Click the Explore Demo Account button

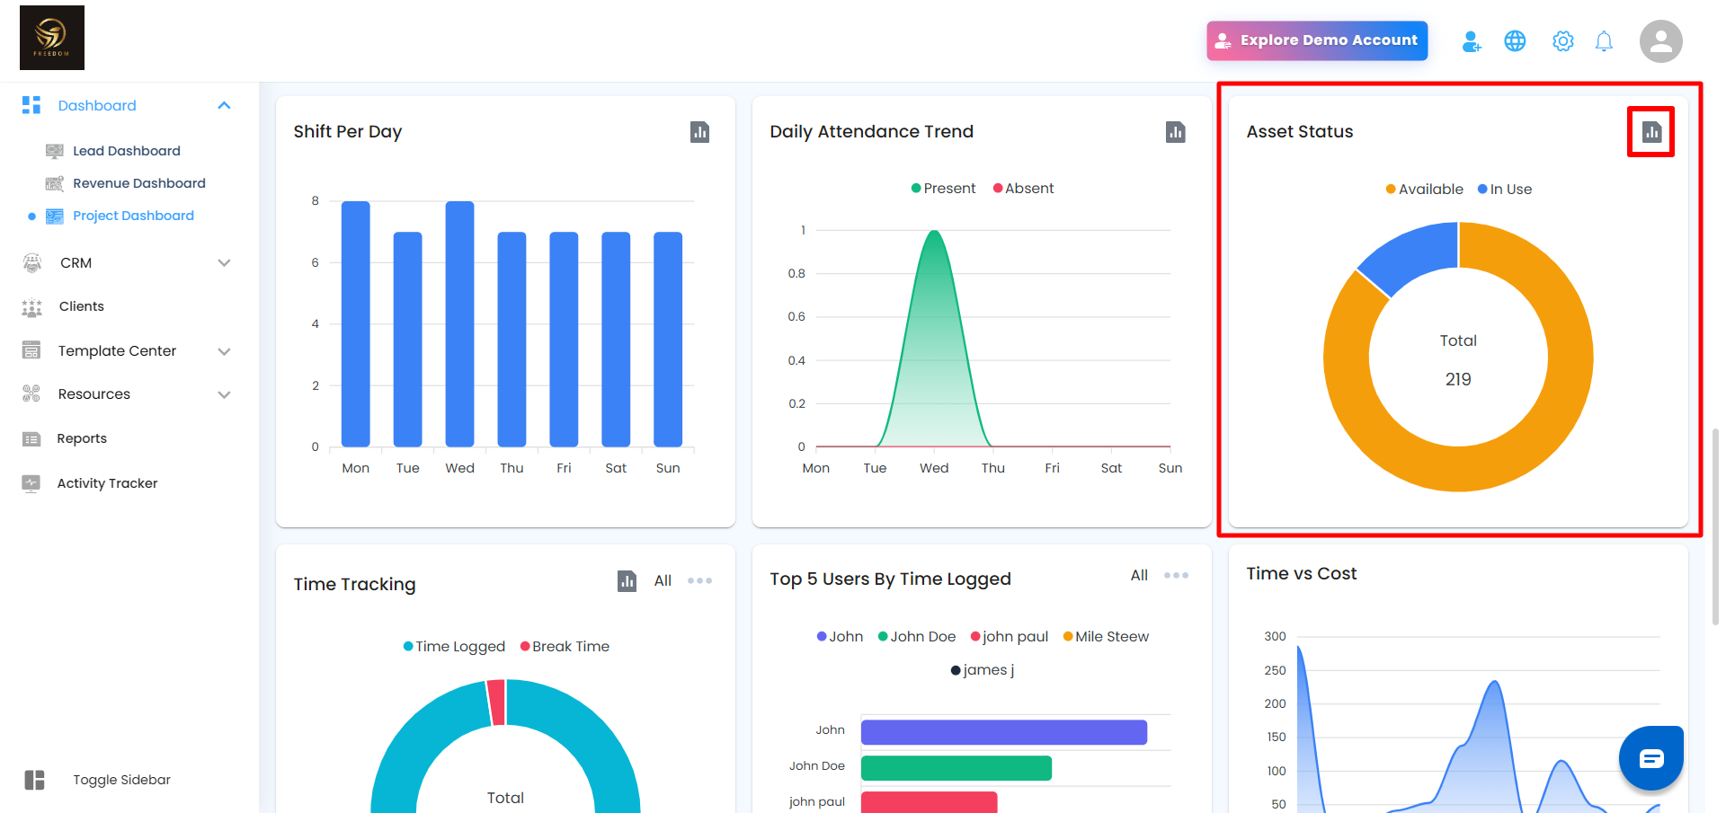pyautogui.click(x=1316, y=41)
